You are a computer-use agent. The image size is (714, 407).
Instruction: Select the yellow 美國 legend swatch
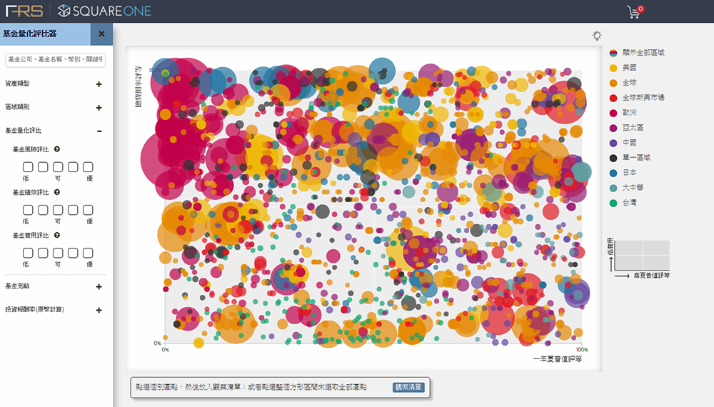pos(613,68)
